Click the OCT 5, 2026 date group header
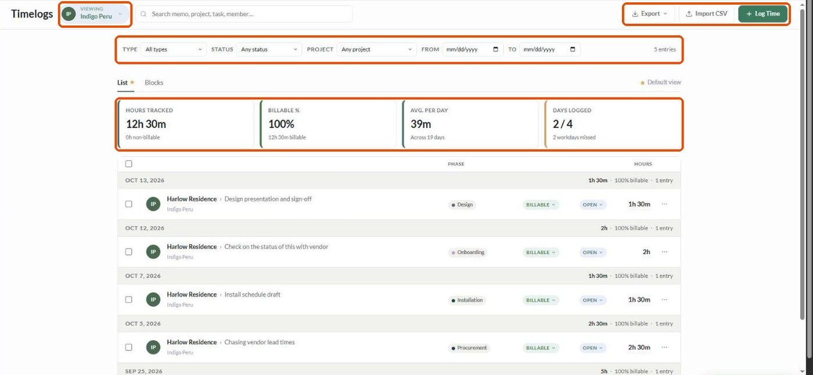 [399, 323]
